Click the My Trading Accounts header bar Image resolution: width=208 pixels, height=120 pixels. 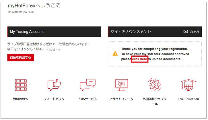point(54,32)
